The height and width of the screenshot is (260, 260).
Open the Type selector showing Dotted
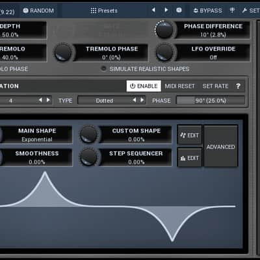(112, 101)
